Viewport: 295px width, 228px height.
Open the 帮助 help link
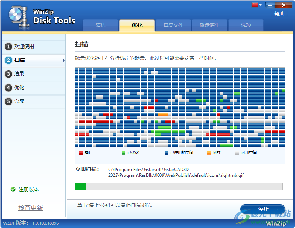[x=279, y=14]
